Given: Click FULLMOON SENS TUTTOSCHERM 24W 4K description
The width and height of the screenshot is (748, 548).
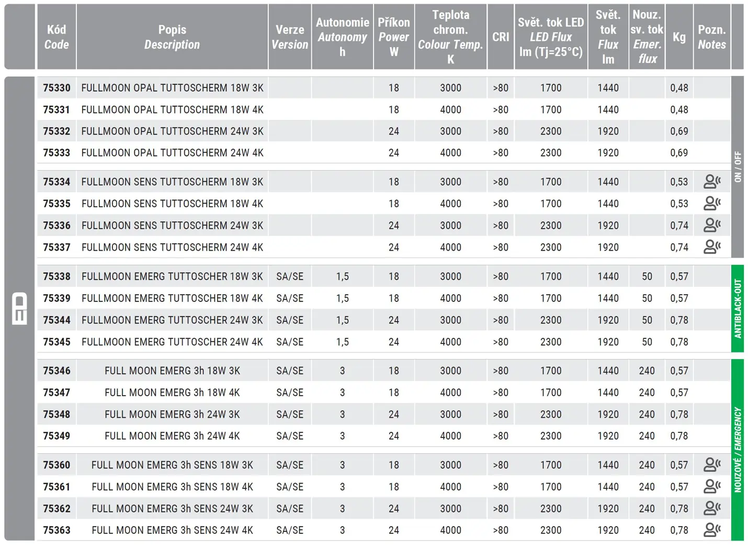Looking at the screenshot, I should 172,247.
